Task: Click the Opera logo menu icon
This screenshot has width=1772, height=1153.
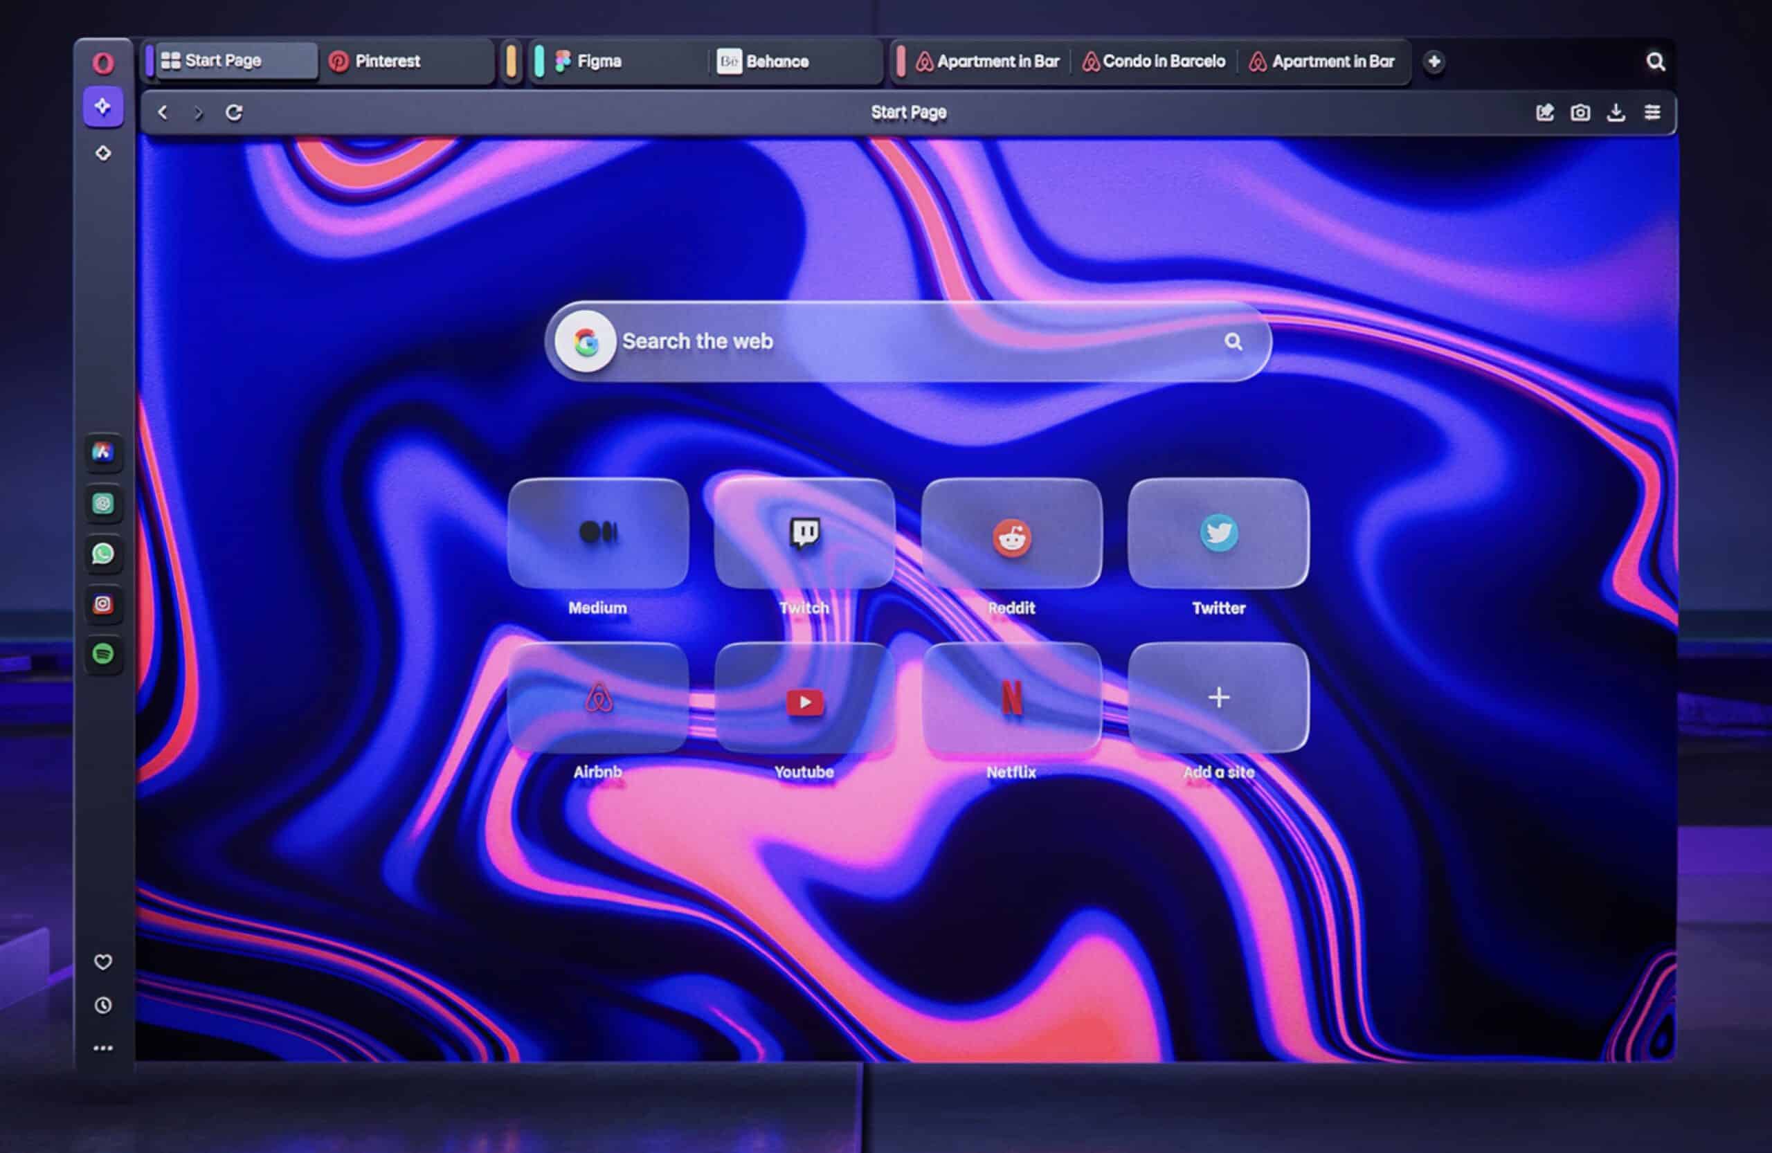Action: pos(102,62)
